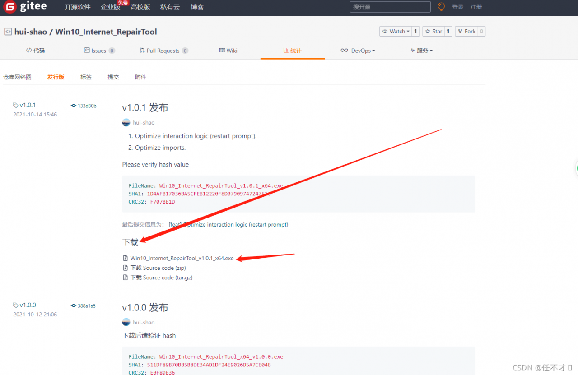Screen dimensions: 578x375
Task: Click green floating button at right edge
Action: tap(577, 168)
